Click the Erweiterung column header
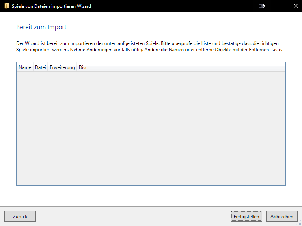 (x=62, y=67)
